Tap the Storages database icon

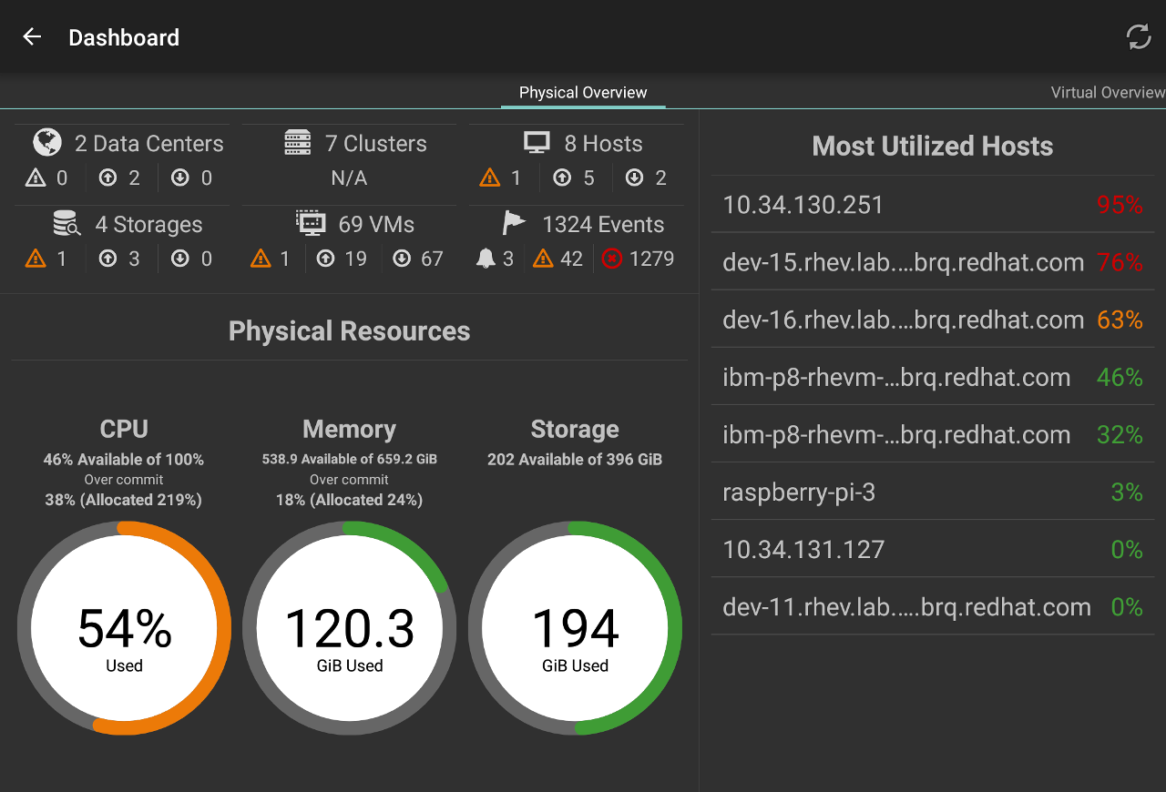[66, 224]
